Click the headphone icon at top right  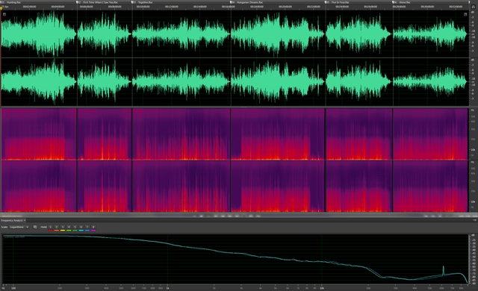coord(473,7)
